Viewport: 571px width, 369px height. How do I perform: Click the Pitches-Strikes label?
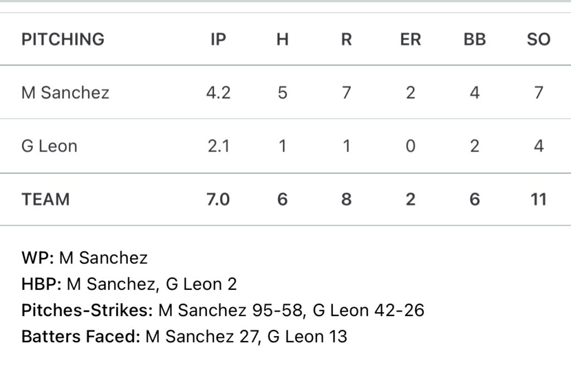coord(87,310)
